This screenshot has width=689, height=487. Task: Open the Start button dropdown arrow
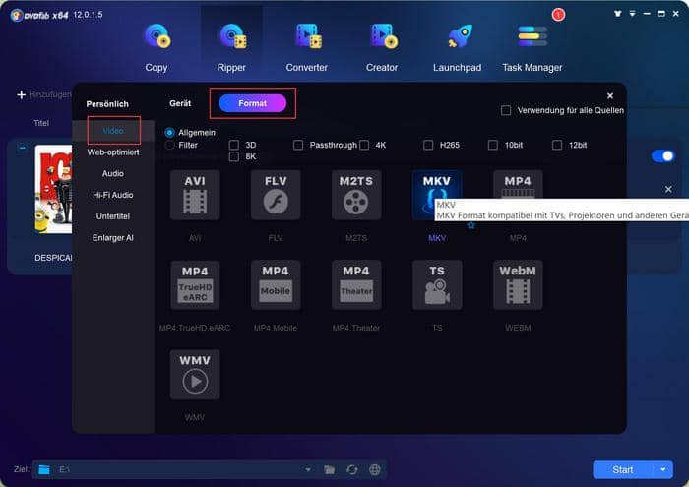tap(662, 470)
